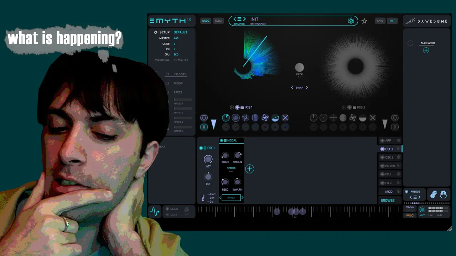Open the Iris 1 hamburger menu

pyautogui.click(x=242, y=107)
